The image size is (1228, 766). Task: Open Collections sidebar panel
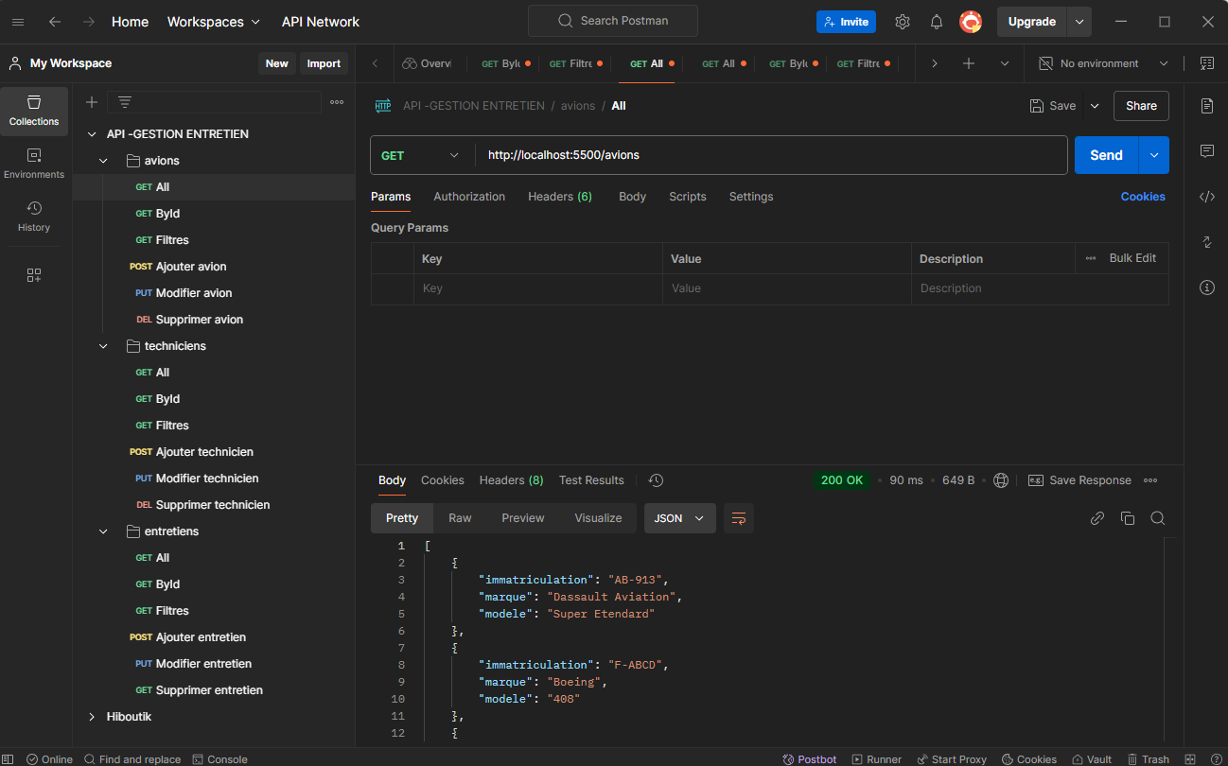click(x=34, y=111)
